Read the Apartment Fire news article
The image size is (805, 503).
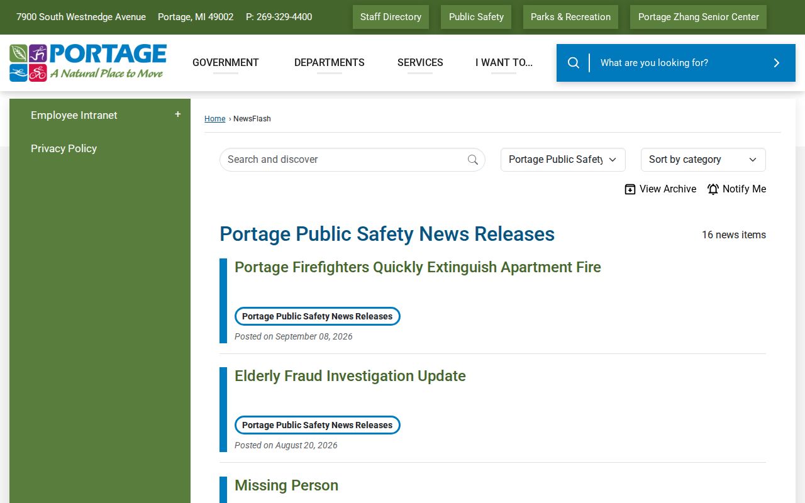click(x=418, y=267)
